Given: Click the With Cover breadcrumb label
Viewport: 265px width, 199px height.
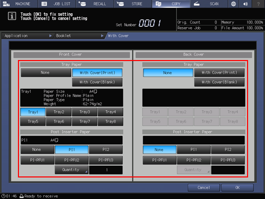Looking at the screenshot, I should pyautogui.click(x=118, y=36).
